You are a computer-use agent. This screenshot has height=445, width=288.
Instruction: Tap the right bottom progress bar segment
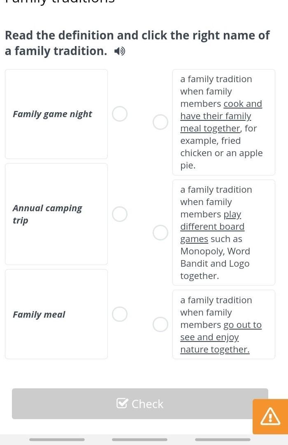[223, 440]
